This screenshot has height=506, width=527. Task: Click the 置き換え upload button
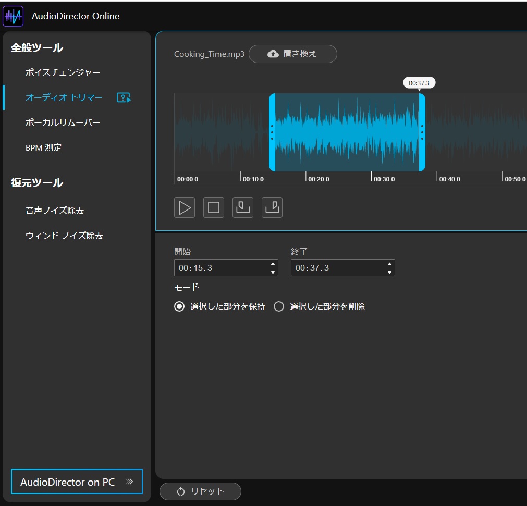292,54
